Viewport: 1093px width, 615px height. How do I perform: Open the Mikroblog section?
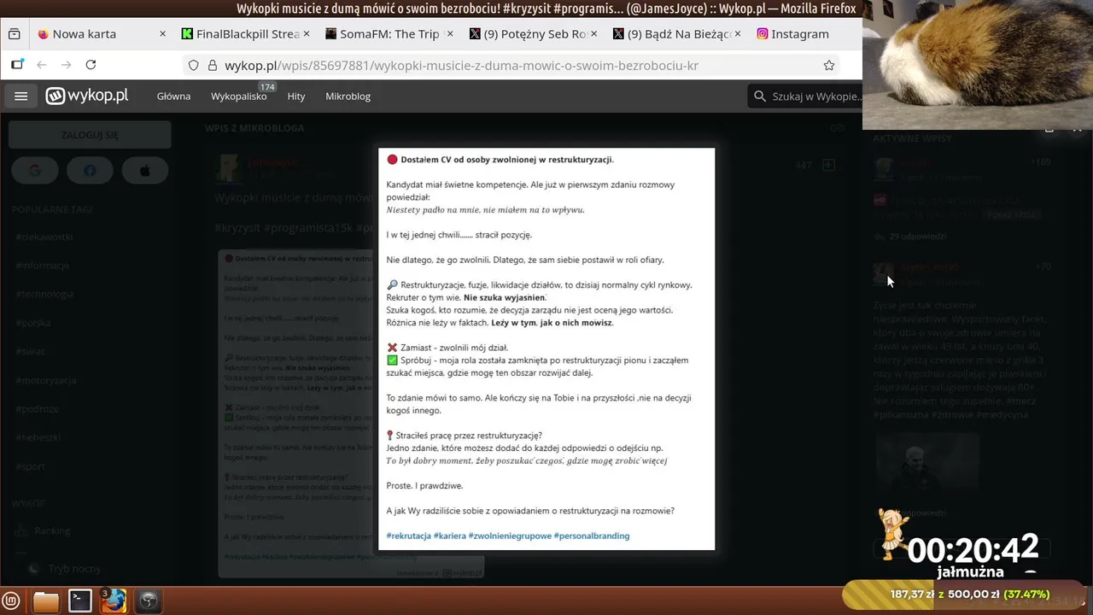coord(348,97)
